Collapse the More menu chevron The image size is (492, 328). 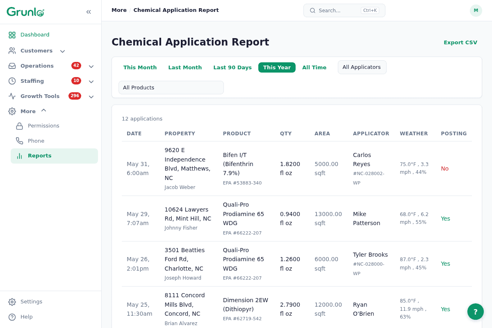coord(44,110)
